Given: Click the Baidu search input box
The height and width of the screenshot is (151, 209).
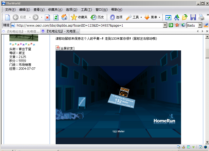Looking at the screenshot, I should [192, 25].
